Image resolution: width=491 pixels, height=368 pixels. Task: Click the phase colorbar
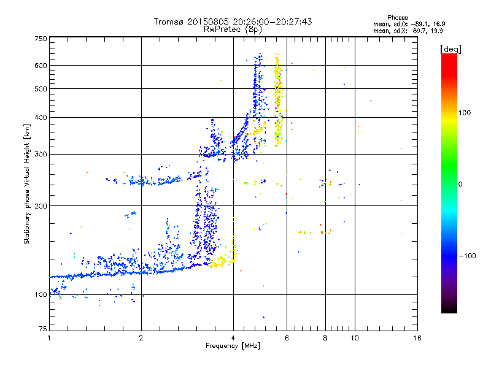point(449,183)
